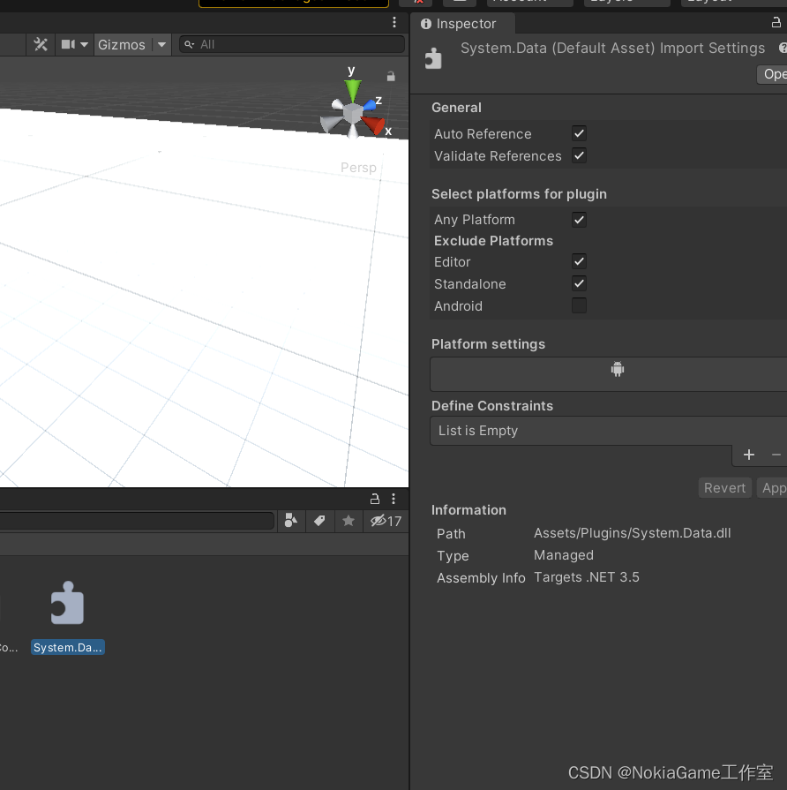Viewport: 787px width, 790px height.
Task: Toggle the scene gizmo rotation lock
Action: pyautogui.click(x=391, y=76)
